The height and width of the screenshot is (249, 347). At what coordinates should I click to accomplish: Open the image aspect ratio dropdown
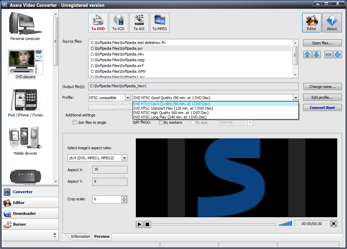click(x=124, y=158)
